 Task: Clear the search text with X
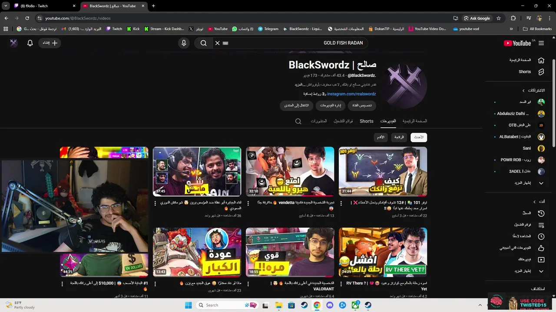coord(218,43)
